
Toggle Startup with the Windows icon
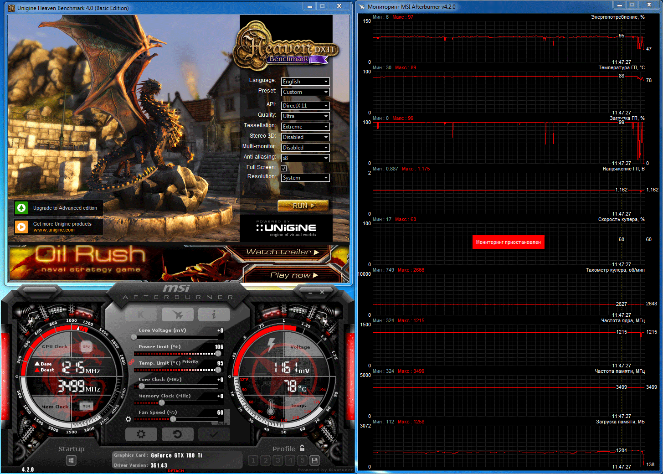71,460
